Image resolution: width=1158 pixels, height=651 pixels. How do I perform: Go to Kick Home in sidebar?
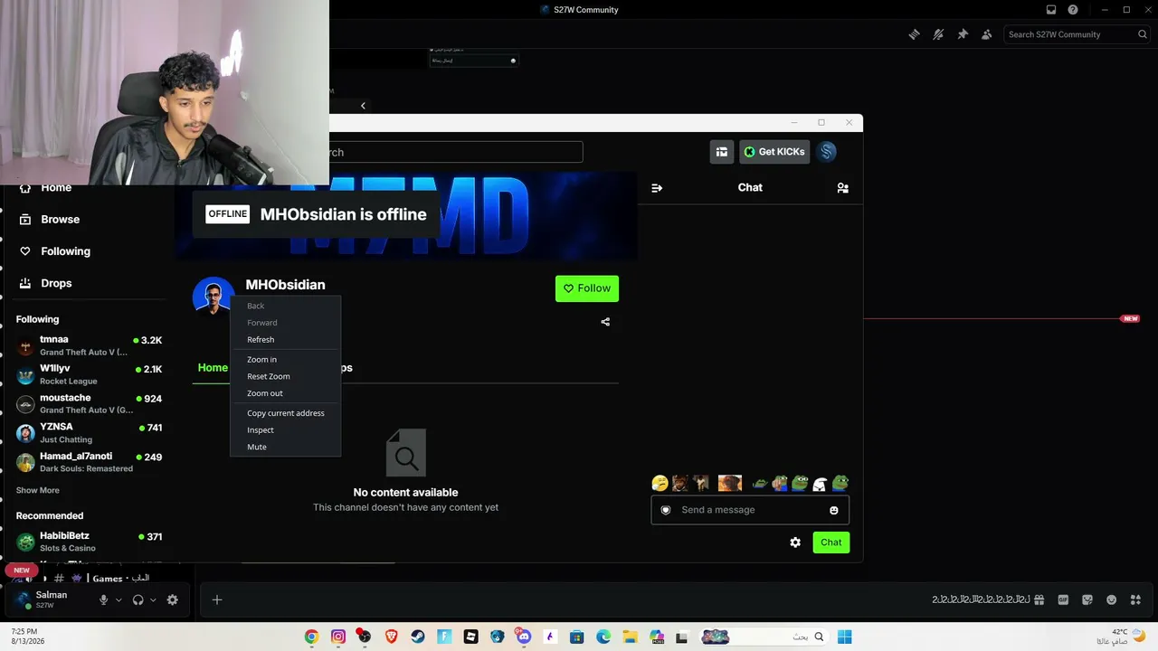pyautogui.click(x=56, y=187)
